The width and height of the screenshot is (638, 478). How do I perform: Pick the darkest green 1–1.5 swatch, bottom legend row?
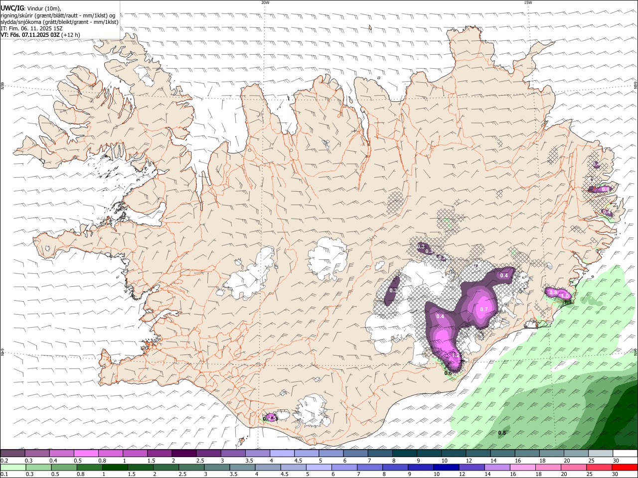(x=115, y=468)
